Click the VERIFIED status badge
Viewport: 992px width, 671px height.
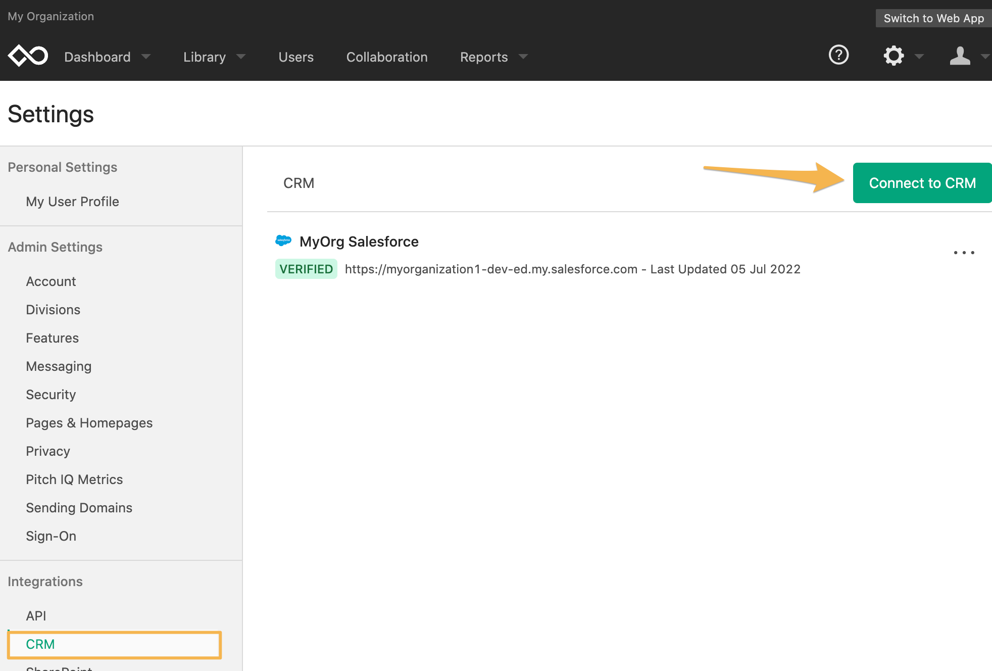coord(306,269)
